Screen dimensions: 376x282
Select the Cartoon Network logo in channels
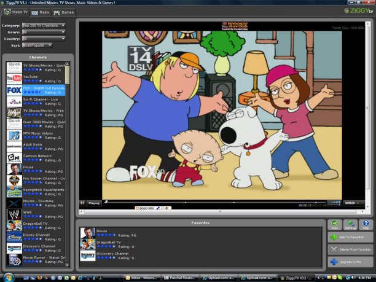click(x=14, y=158)
